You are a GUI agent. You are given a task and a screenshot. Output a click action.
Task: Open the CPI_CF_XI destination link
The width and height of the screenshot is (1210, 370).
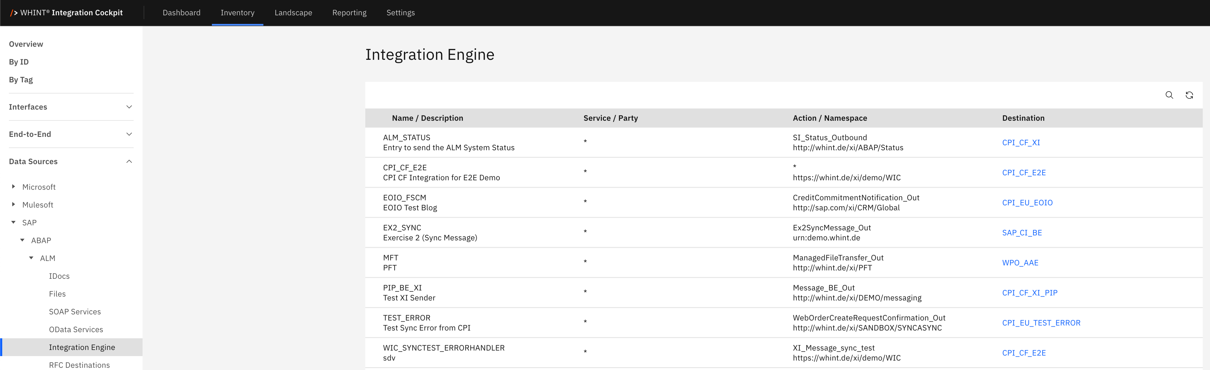point(1021,143)
